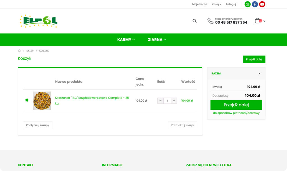Click Zaktualizuj koszyk button
Screen dimensions: 287x171
click(182, 125)
